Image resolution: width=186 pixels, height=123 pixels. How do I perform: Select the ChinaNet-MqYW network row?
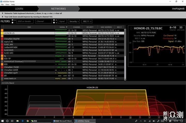63,39
